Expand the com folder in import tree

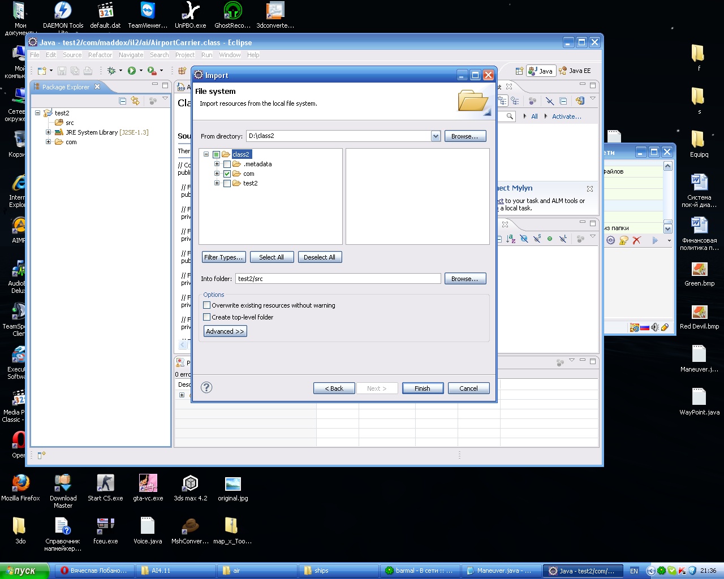click(217, 174)
